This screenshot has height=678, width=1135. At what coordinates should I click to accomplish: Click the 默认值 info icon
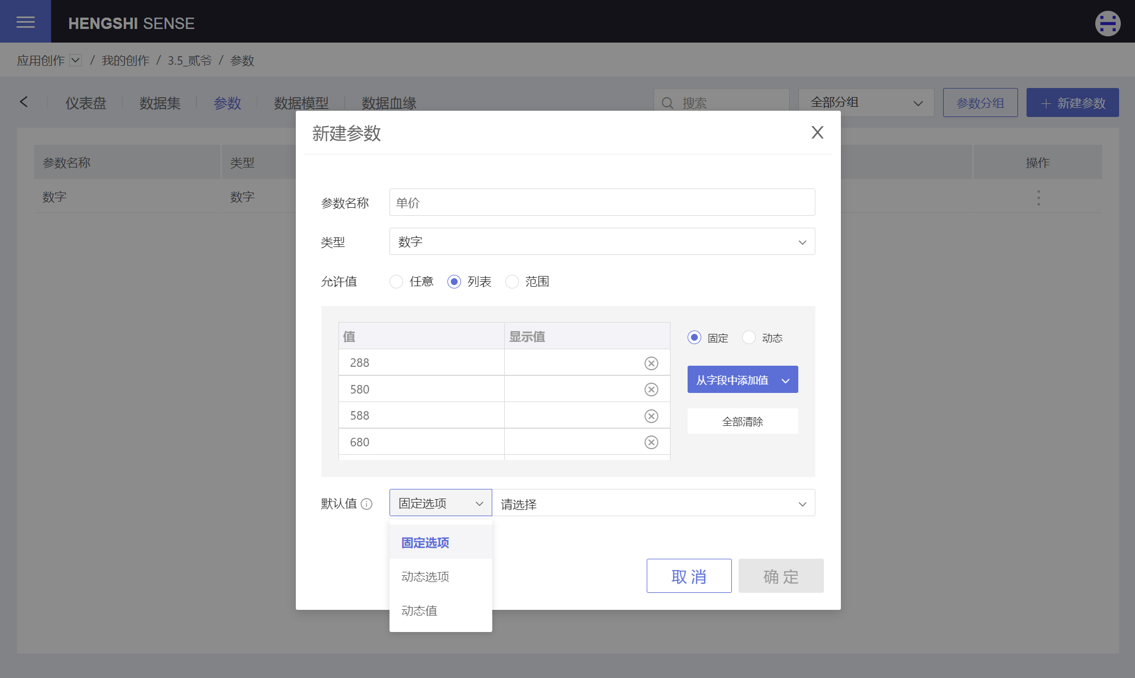pos(367,504)
